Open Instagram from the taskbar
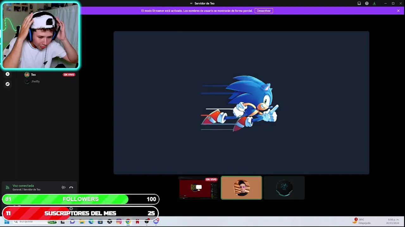 [x=119, y=222]
